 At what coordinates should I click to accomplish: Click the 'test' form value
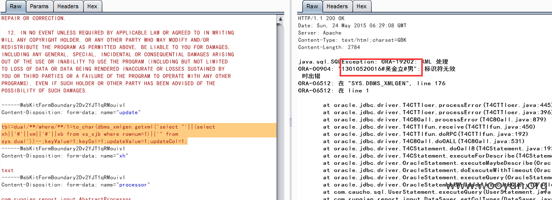pos(7,170)
